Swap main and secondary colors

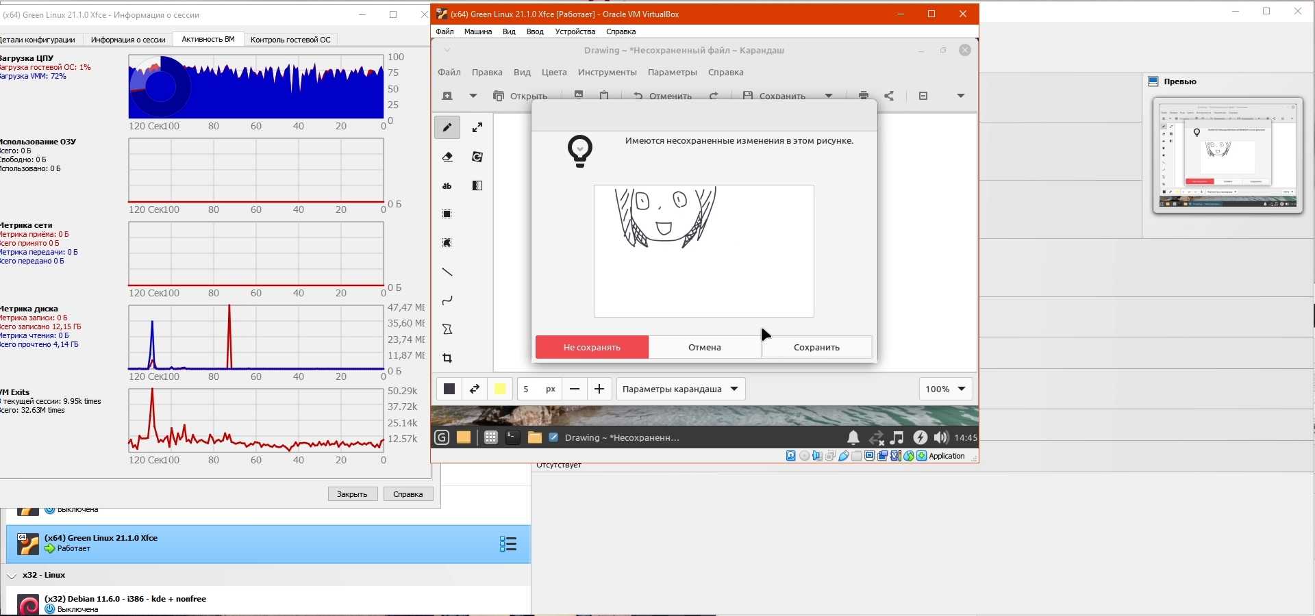coord(474,389)
